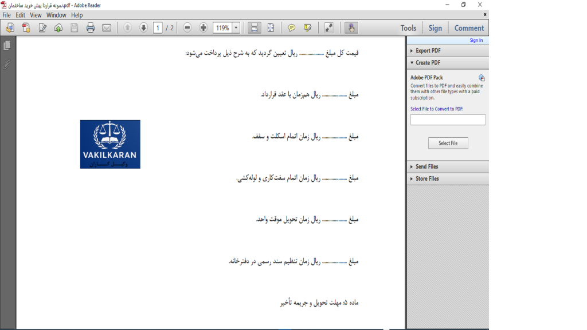Click the Sign In link
The height and width of the screenshot is (330, 587).
(x=476, y=41)
